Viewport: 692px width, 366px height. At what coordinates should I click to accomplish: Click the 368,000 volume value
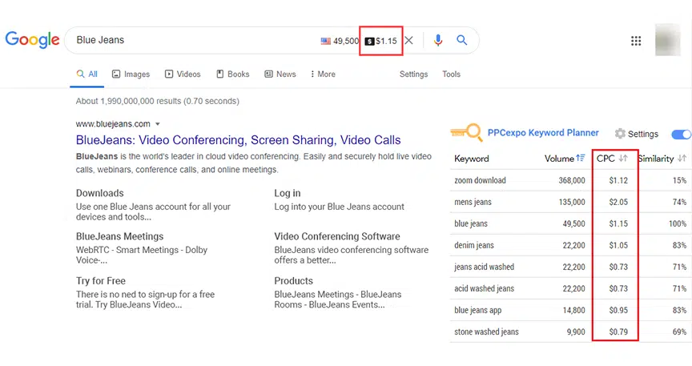point(572,180)
